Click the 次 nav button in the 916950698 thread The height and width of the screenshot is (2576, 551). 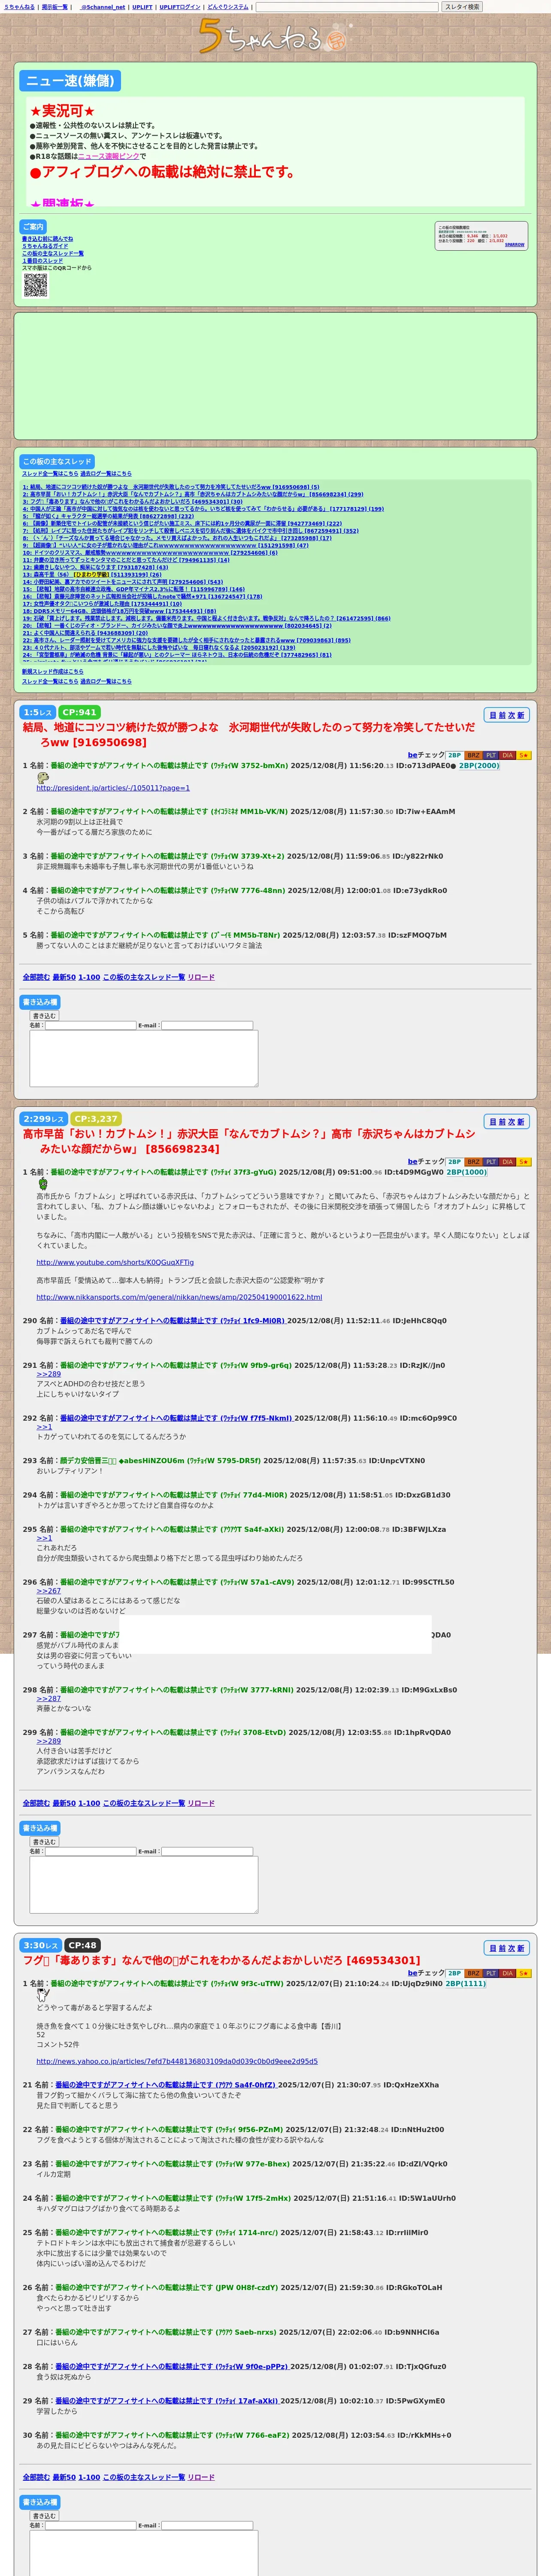[511, 715]
